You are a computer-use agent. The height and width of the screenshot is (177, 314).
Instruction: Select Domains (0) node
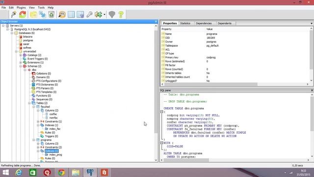[x=43, y=77]
